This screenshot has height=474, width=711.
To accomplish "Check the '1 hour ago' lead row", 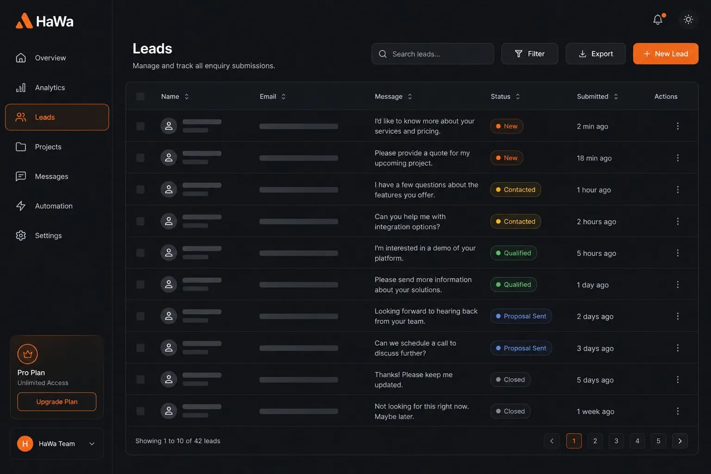I will (x=140, y=190).
